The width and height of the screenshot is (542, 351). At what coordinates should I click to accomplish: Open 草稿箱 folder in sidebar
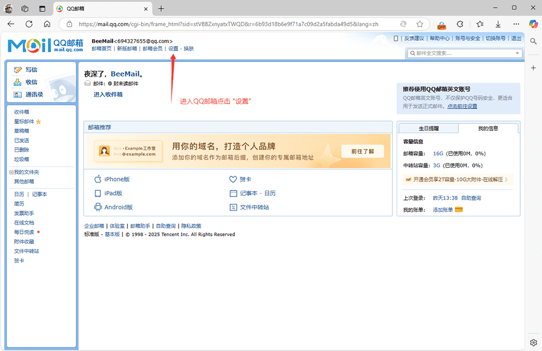tap(21, 131)
